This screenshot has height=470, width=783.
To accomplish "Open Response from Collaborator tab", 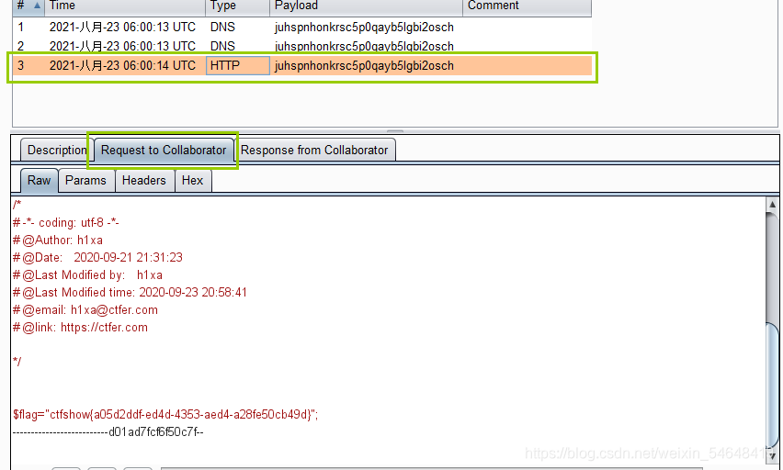I will point(314,151).
